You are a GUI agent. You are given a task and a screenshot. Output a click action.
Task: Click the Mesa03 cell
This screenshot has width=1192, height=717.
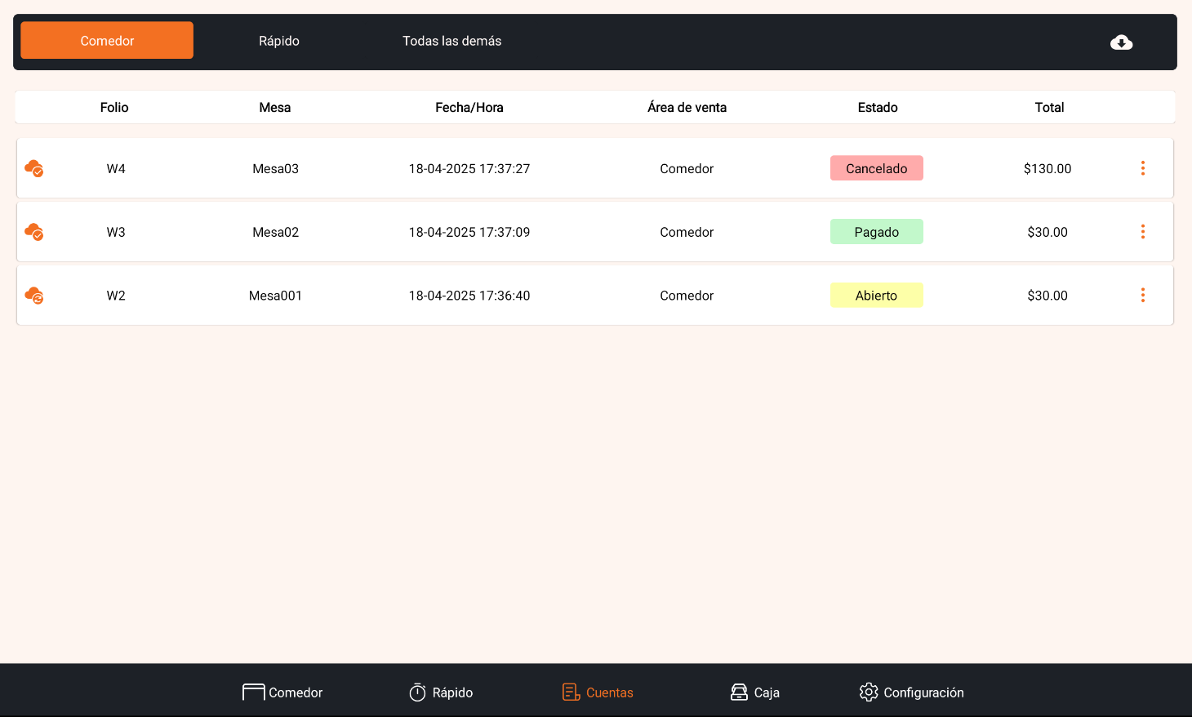click(x=275, y=169)
